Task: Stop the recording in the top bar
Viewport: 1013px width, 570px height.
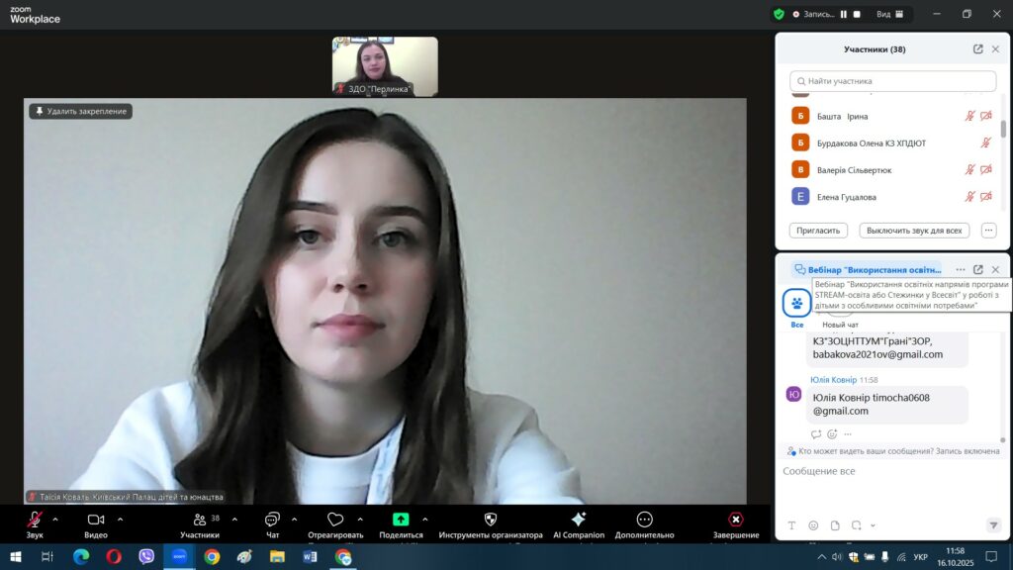Action: pos(857,14)
